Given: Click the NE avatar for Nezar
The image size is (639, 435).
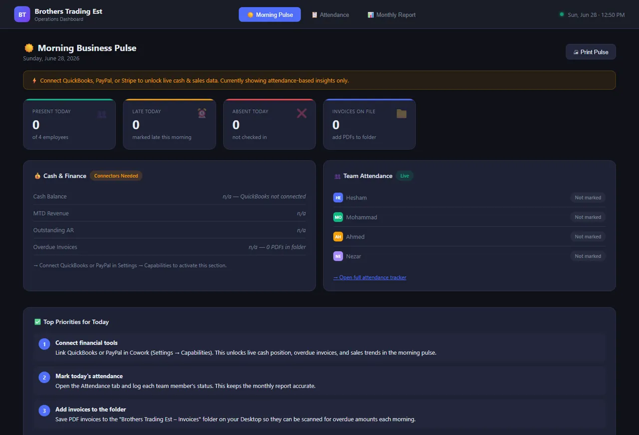Looking at the screenshot, I should tap(338, 256).
